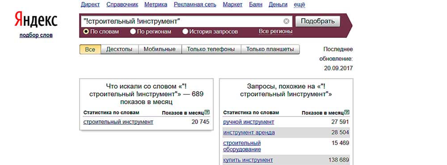Open the 'строительный инструмент' query link
The width and height of the screenshot is (447, 165).
[118, 122]
